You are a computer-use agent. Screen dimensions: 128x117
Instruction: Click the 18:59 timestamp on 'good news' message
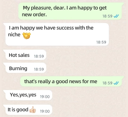tap(108, 83)
